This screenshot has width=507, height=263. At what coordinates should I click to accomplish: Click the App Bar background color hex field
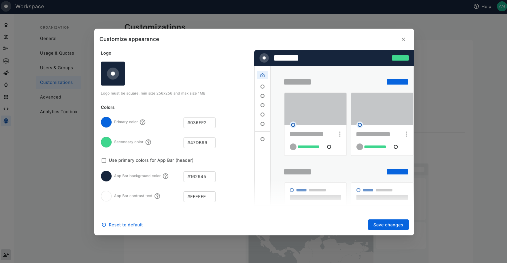click(199, 177)
